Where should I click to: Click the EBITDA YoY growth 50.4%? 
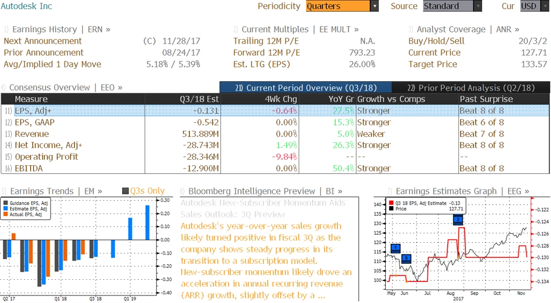tap(343, 168)
